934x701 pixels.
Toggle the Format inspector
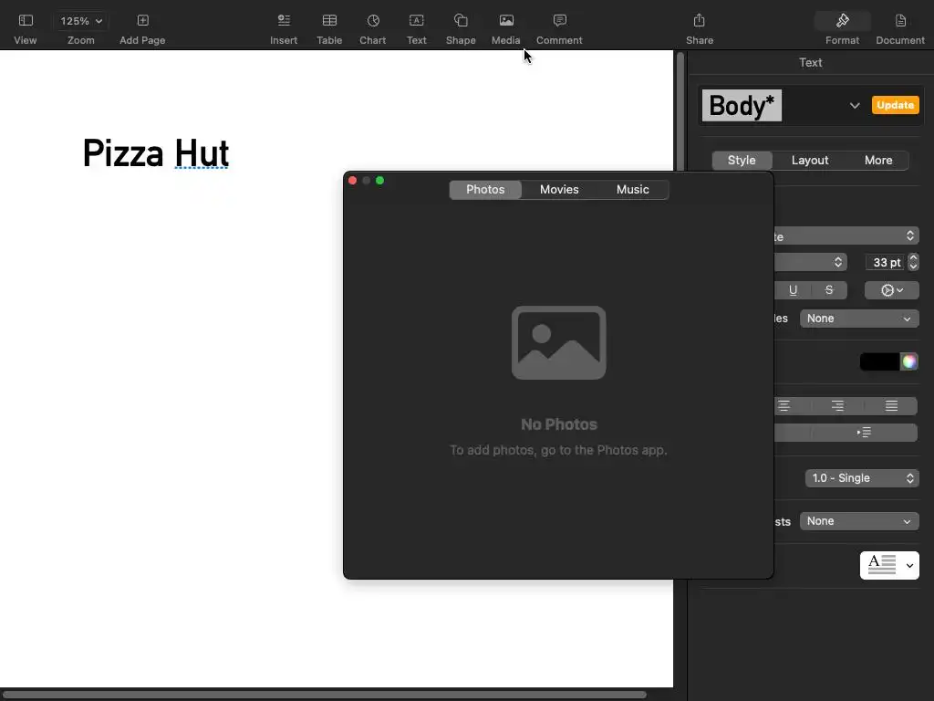(x=842, y=21)
